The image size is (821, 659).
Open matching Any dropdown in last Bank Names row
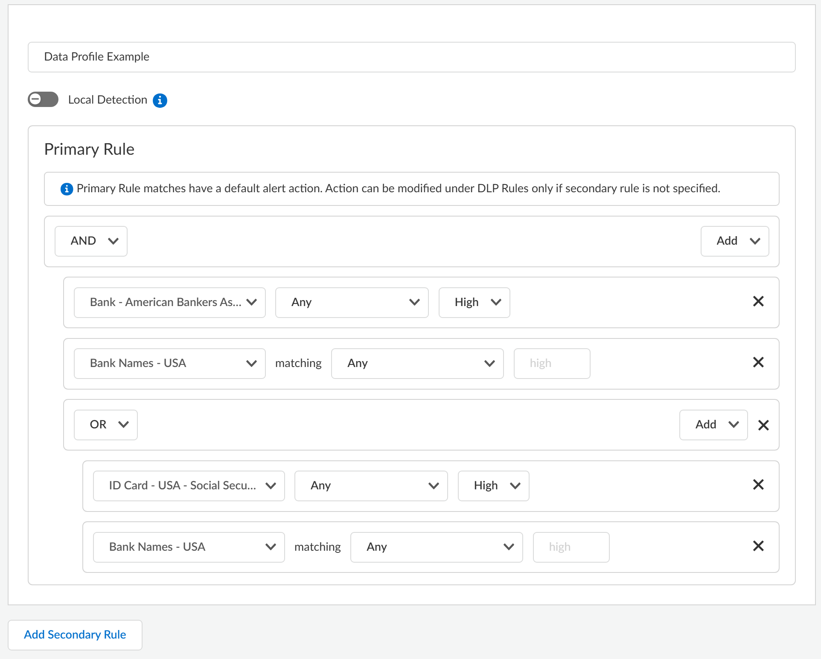click(436, 547)
